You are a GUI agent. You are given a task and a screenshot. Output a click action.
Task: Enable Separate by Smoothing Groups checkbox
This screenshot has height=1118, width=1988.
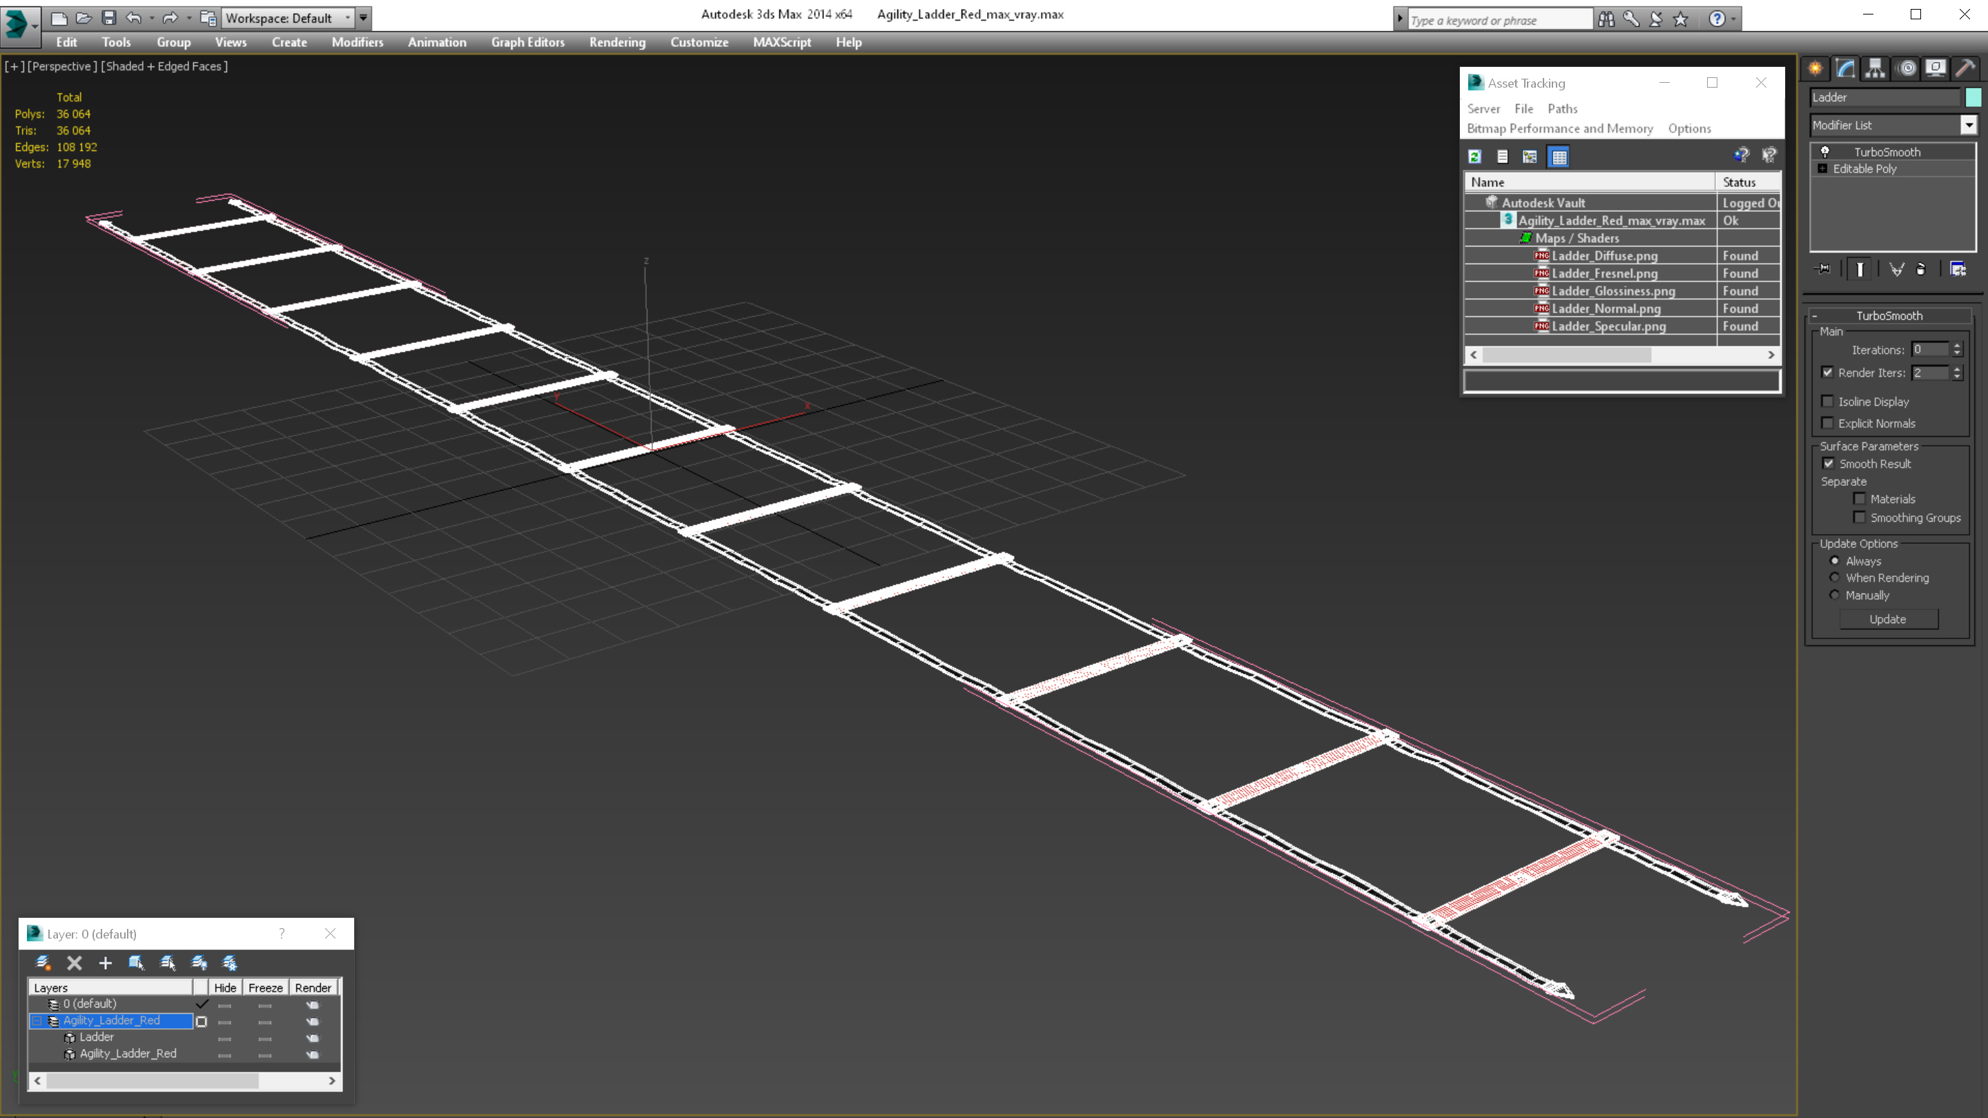point(1860,517)
